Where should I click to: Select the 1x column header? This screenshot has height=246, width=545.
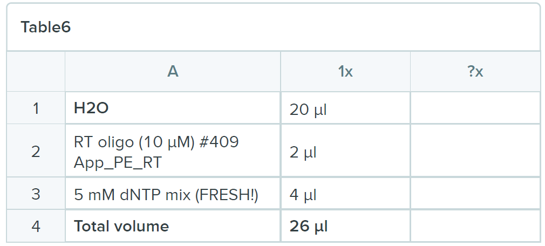tap(345, 72)
